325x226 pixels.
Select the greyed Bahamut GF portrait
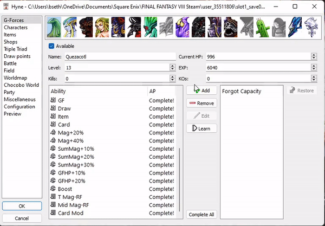click(246, 27)
